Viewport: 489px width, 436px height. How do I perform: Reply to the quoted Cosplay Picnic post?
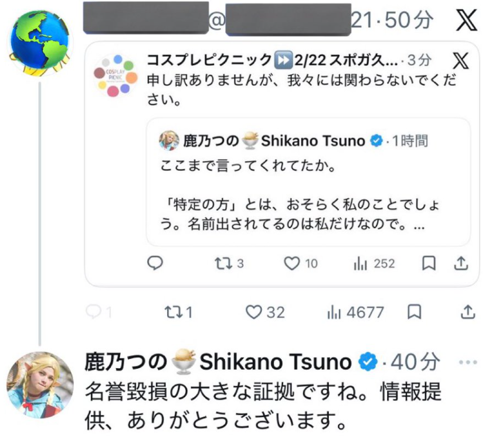coord(154,264)
